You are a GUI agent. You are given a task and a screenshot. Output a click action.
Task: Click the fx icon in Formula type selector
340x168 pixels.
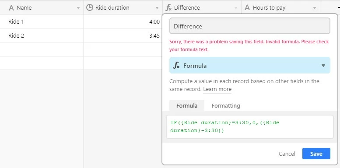click(176, 66)
